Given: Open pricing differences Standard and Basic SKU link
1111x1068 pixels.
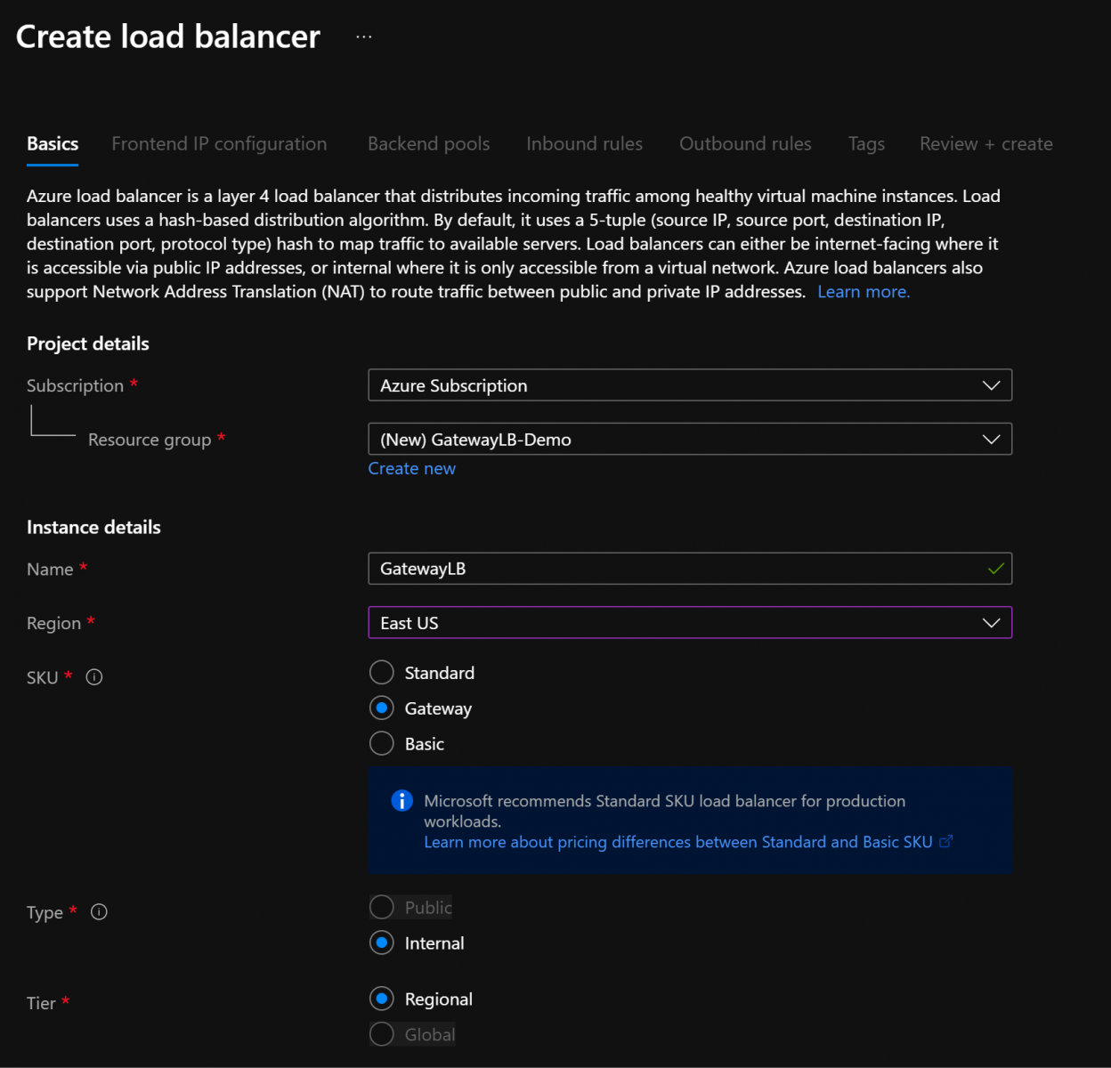Looking at the screenshot, I should coord(677,842).
